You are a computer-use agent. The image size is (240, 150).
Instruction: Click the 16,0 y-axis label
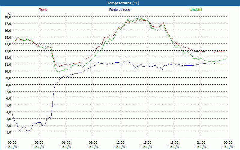(x=8, y=31)
